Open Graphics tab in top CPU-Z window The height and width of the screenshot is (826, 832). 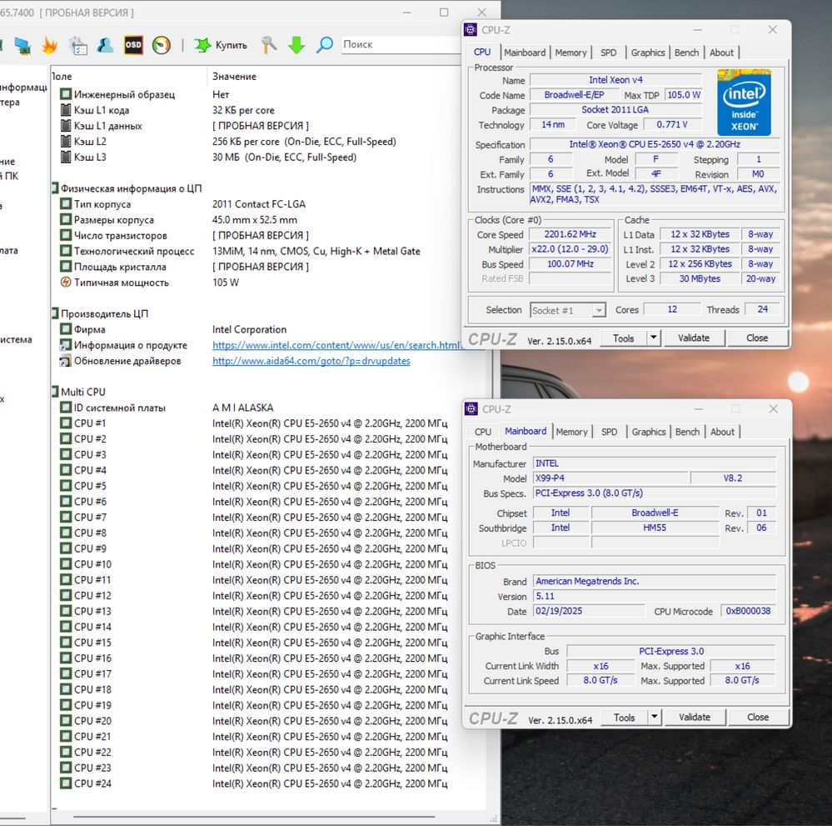(x=648, y=53)
